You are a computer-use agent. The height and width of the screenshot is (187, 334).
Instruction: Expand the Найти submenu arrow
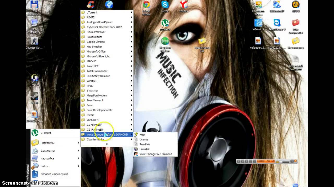(79, 166)
